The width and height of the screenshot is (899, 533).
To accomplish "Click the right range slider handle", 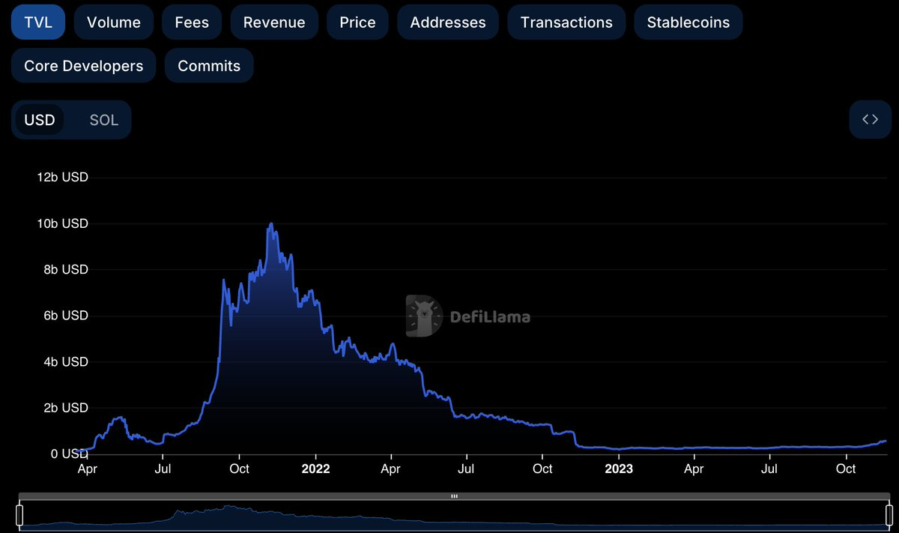I will pos(889,515).
